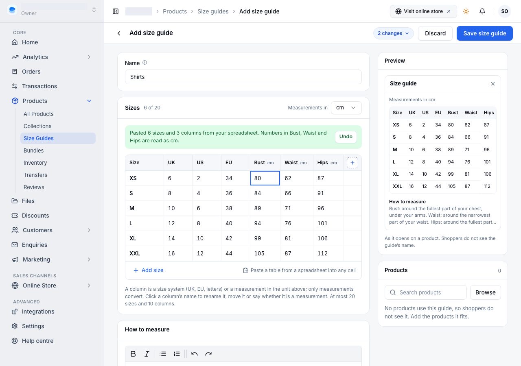
Task: Visit online store
Action: (x=423, y=11)
